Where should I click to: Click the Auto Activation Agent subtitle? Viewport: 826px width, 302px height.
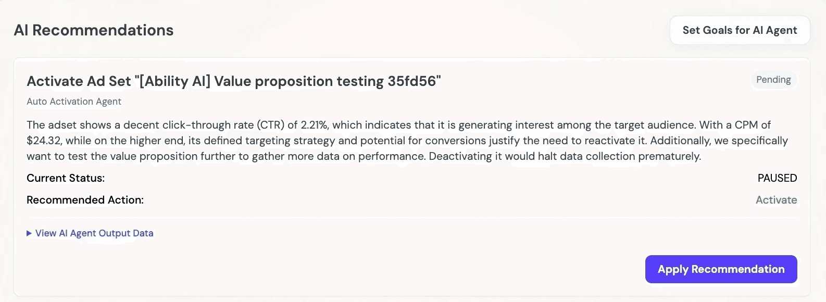[74, 102]
